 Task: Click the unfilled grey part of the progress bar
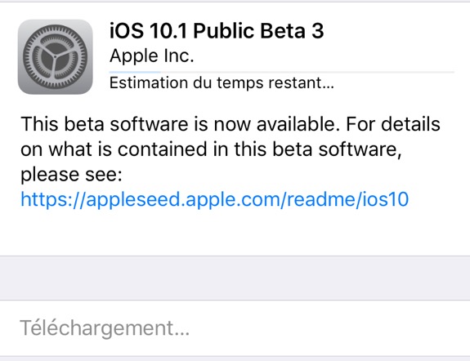point(307,72)
